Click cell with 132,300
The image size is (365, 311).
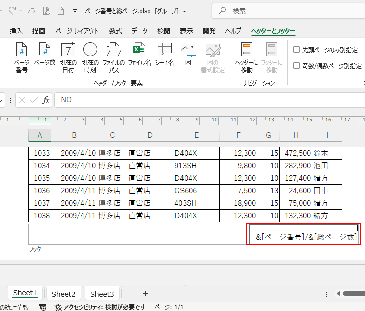(296, 216)
